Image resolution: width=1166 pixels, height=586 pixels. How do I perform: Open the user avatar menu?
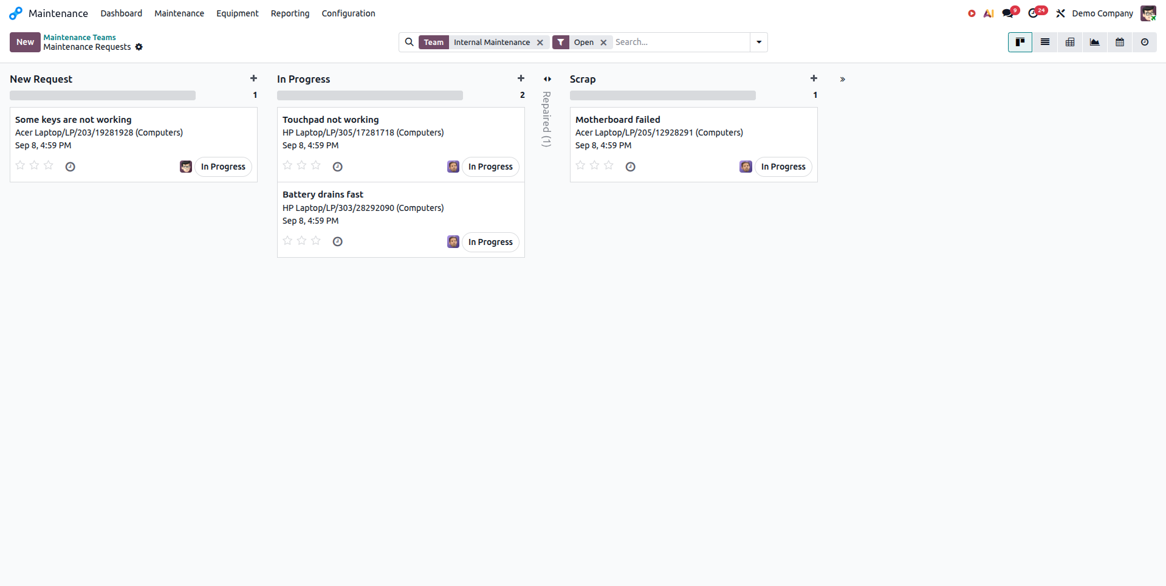(x=1148, y=13)
